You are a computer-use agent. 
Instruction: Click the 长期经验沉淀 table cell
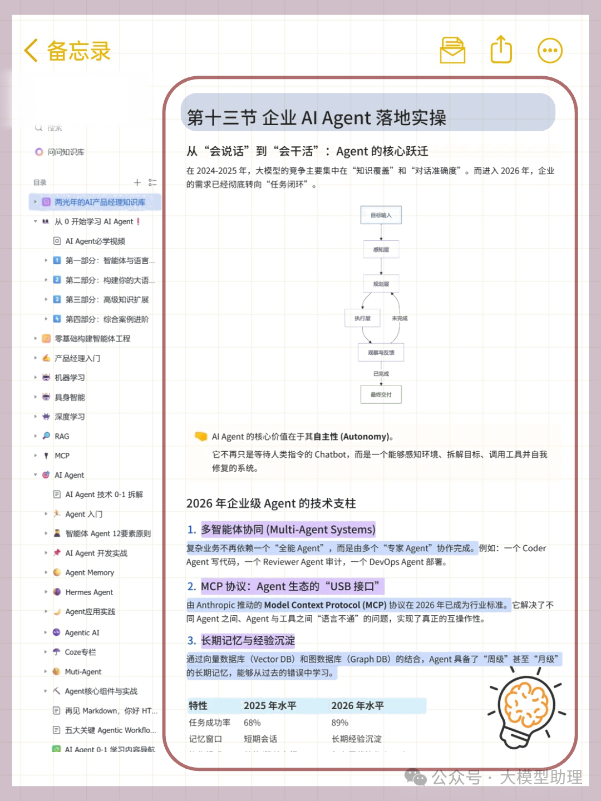357,739
